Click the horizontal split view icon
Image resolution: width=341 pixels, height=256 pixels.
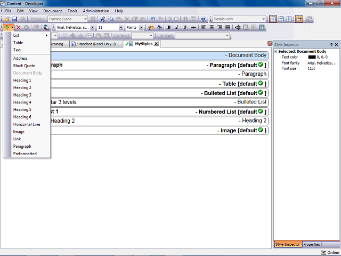[x=281, y=19]
